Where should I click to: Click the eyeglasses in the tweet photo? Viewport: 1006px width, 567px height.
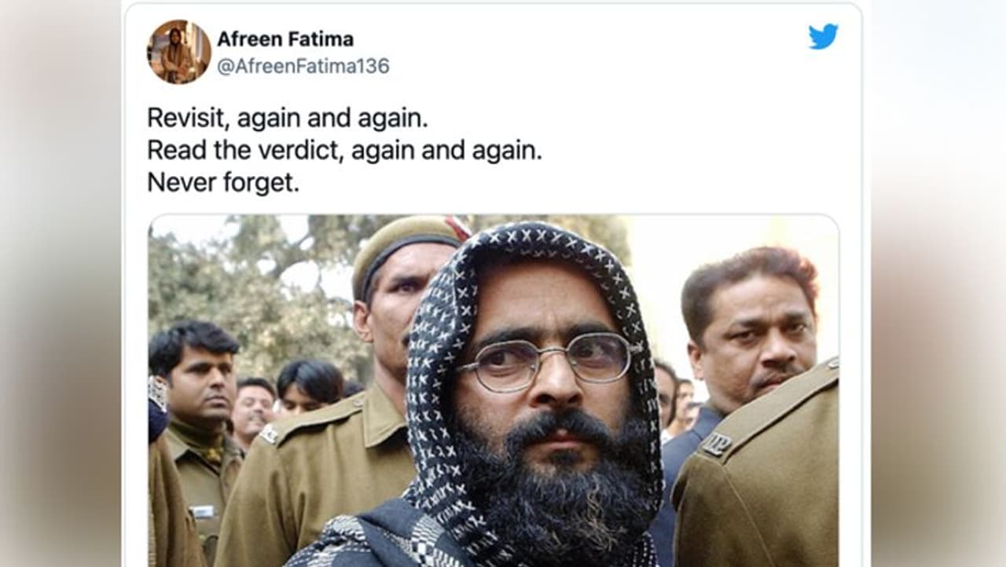pyautogui.click(x=545, y=360)
